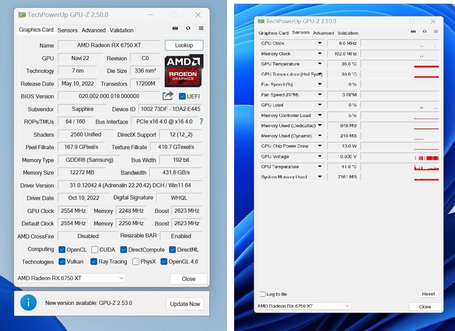Expand the GPU Clock sensor dropdown arrow
The height and width of the screenshot is (331, 455).
point(319,43)
